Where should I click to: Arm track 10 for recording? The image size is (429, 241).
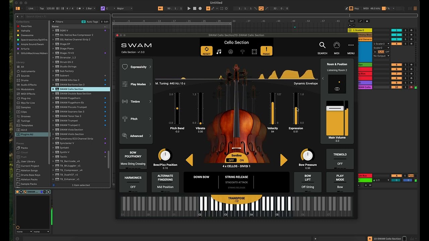(x=411, y=87)
